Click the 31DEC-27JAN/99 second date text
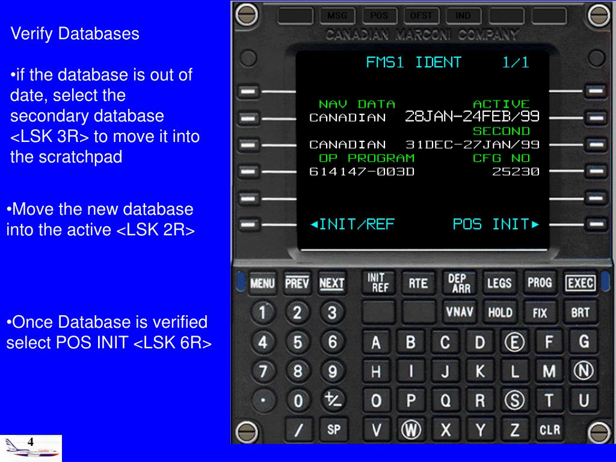This screenshot has height=462, width=616. point(473,144)
